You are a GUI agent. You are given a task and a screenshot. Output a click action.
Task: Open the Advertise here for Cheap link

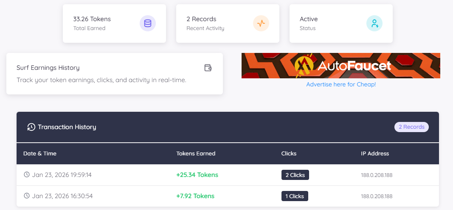[x=341, y=84]
